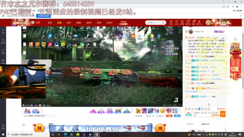Open the 太空舰盒 treasure box gift icon
This screenshot has width=244, height=137.
click(x=118, y=111)
